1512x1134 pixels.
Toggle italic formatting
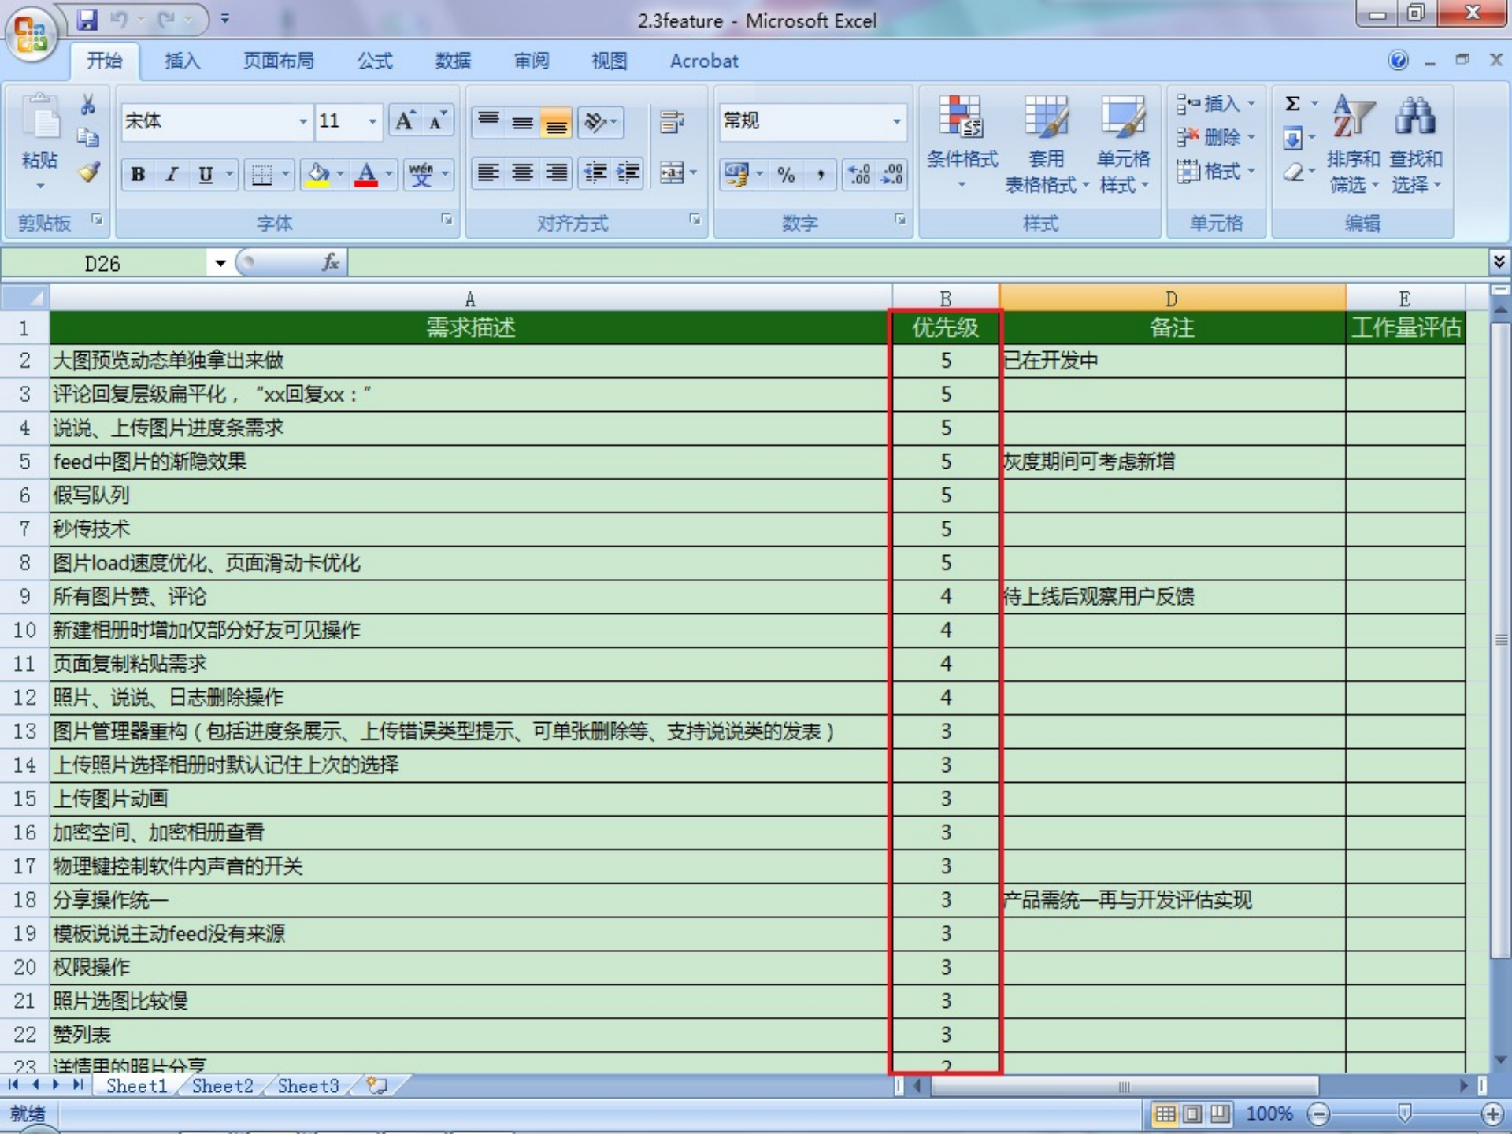[x=170, y=175]
